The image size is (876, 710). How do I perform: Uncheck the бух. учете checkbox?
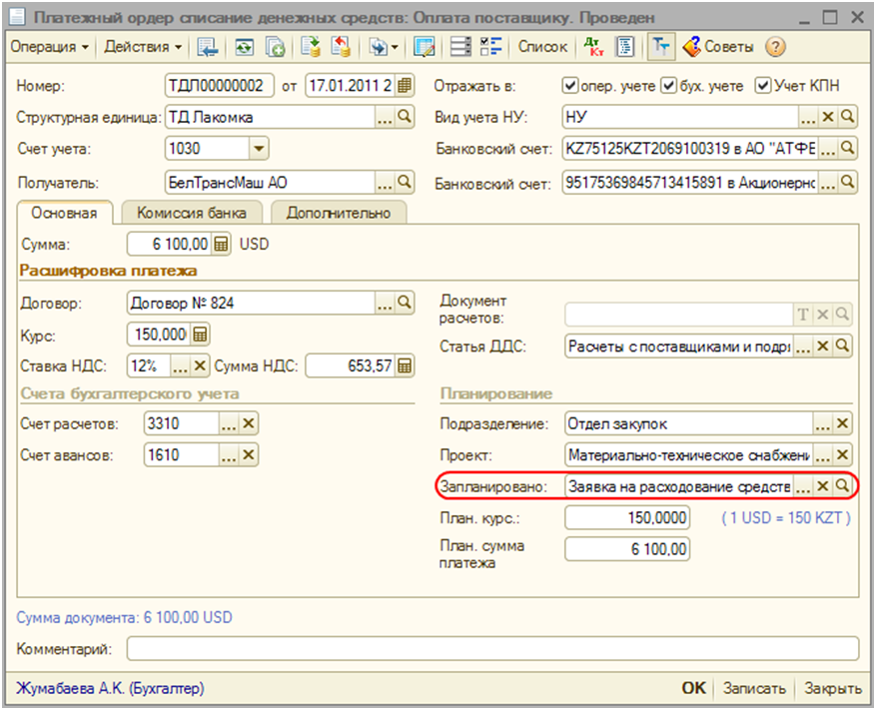[670, 86]
